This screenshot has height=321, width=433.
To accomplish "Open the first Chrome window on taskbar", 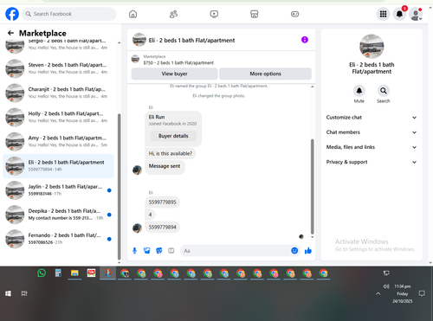I will (125, 273).
